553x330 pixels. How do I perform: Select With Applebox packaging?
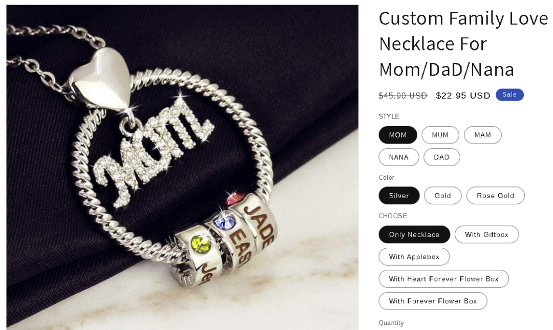click(414, 257)
